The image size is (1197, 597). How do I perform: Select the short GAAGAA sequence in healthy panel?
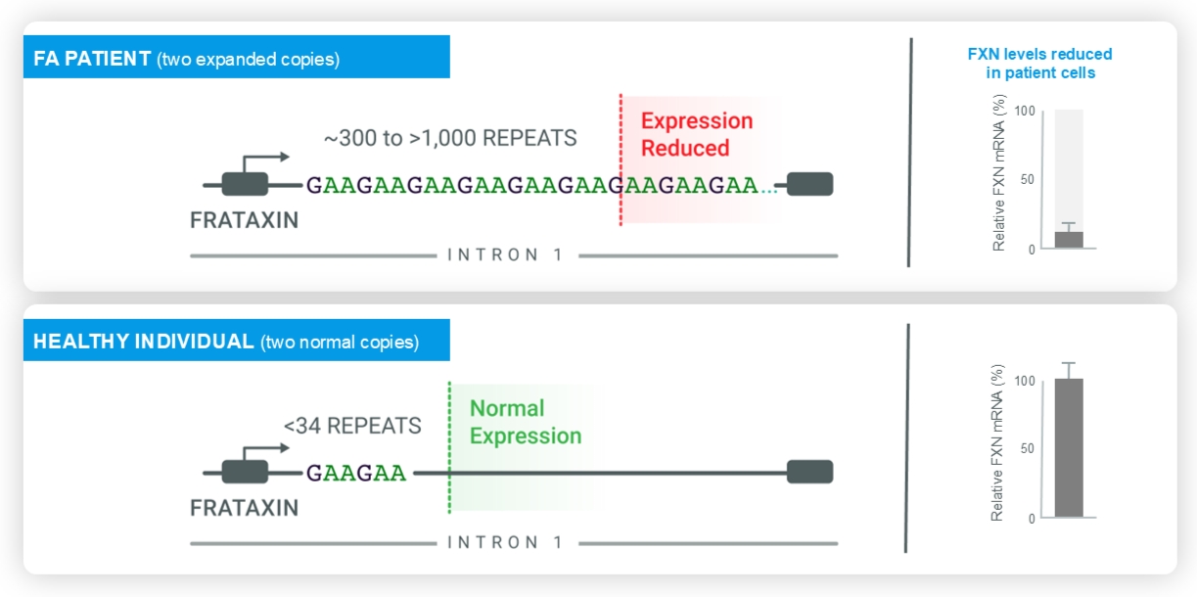[355, 473]
